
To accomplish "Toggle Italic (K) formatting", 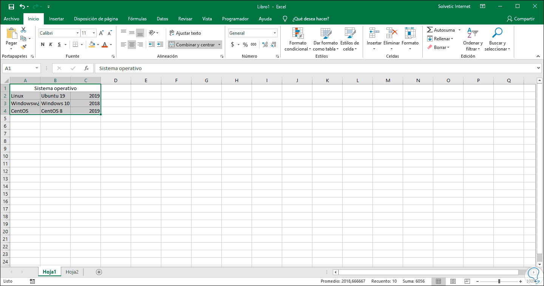I will pyautogui.click(x=51, y=44).
